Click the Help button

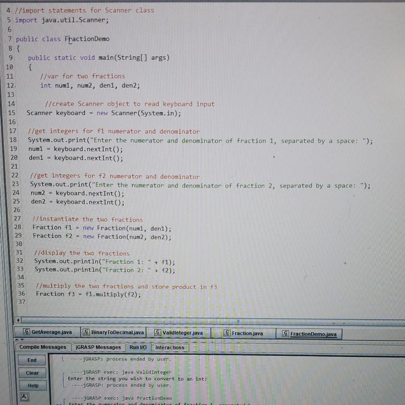pyautogui.click(x=33, y=385)
